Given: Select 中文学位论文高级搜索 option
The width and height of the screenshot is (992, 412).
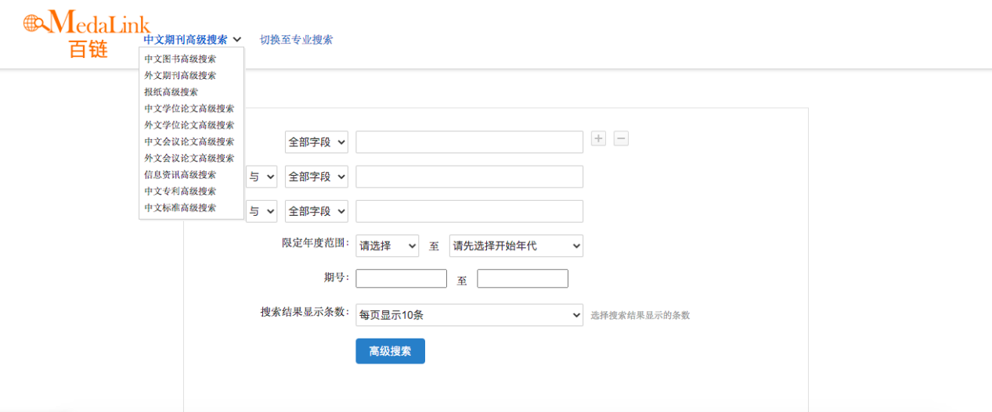Looking at the screenshot, I should [189, 109].
